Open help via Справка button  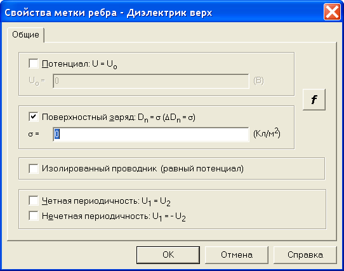(x=305, y=254)
